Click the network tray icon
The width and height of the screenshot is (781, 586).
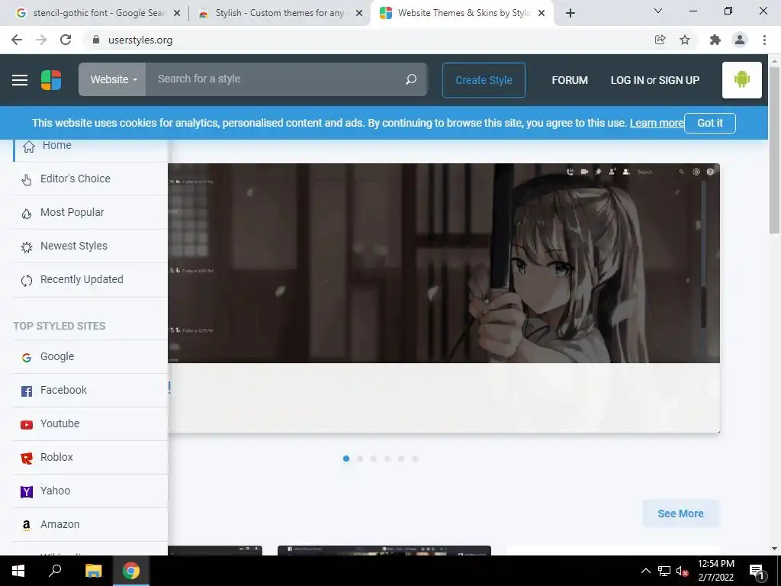click(x=664, y=571)
